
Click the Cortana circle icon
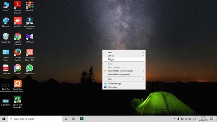pyautogui.click(x=66, y=119)
